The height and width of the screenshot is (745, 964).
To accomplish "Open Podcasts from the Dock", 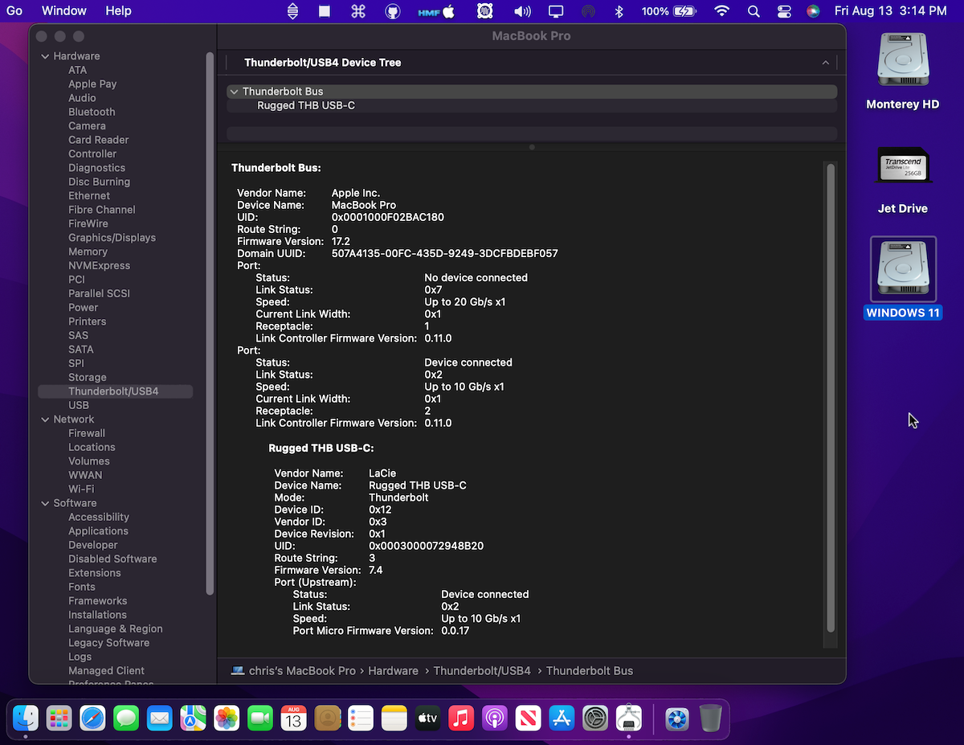I will (495, 718).
